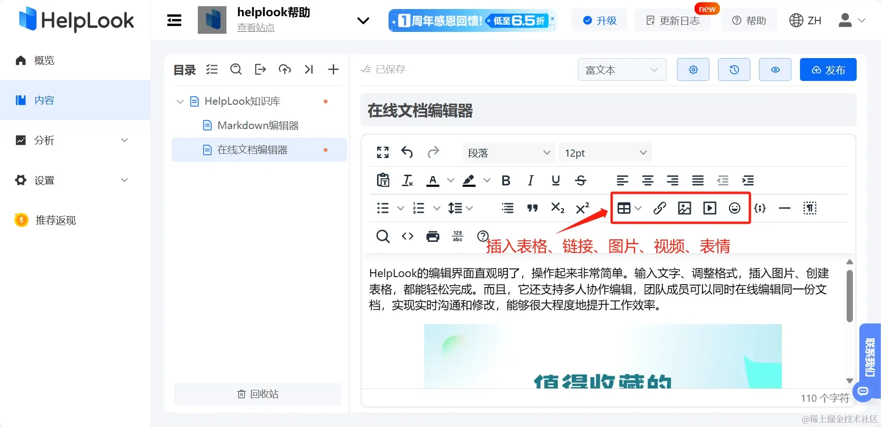Open the highlight color picker arrow

(x=487, y=180)
